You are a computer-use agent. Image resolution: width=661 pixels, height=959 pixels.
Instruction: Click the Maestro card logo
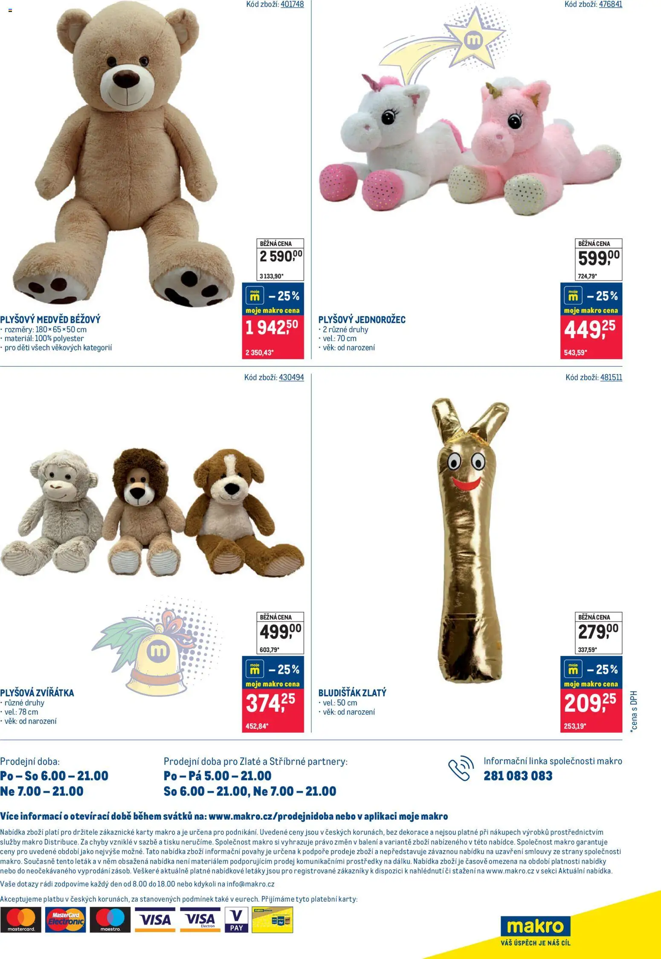coord(110,920)
